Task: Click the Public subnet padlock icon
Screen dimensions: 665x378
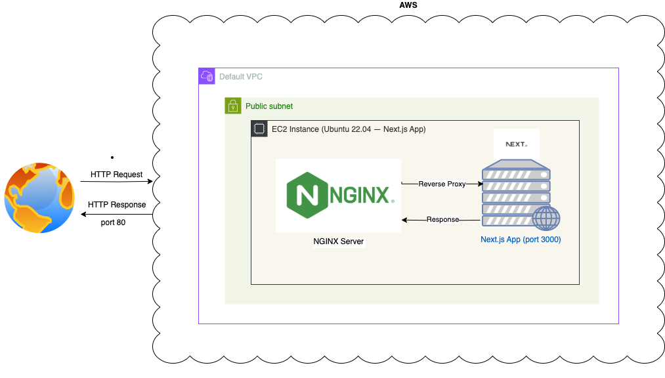Action: point(233,106)
